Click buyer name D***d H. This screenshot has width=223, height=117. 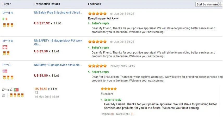coord(8,13)
